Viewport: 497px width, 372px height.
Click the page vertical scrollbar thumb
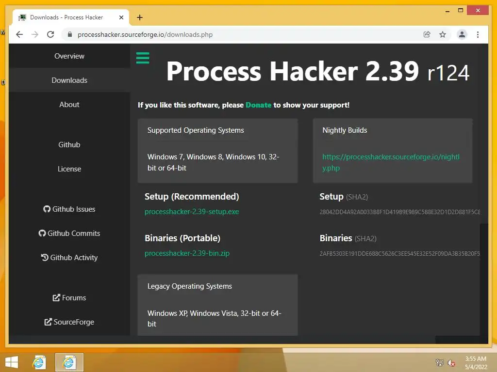484,279
